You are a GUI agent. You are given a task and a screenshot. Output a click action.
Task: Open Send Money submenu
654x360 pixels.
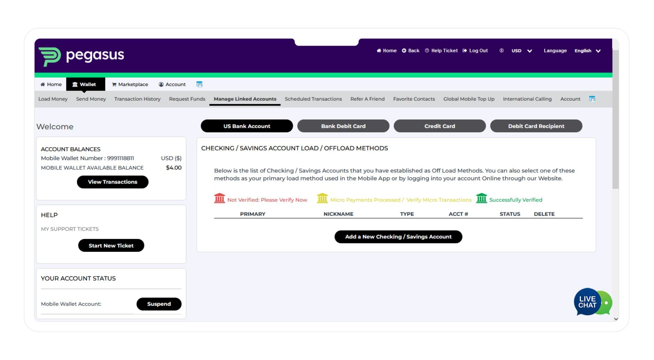[91, 99]
